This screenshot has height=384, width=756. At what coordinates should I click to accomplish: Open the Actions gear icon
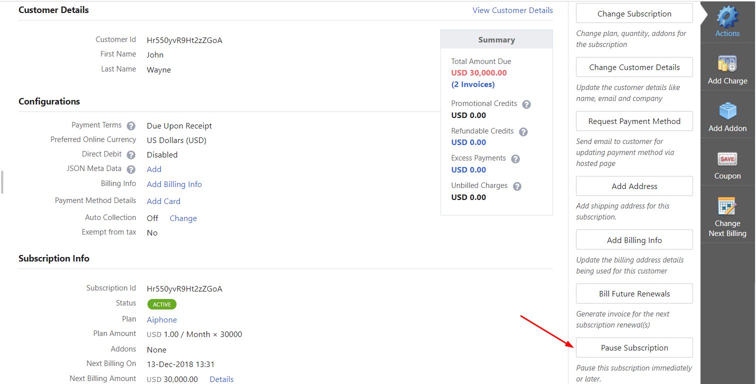pyautogui.click(x=727, y=17)
